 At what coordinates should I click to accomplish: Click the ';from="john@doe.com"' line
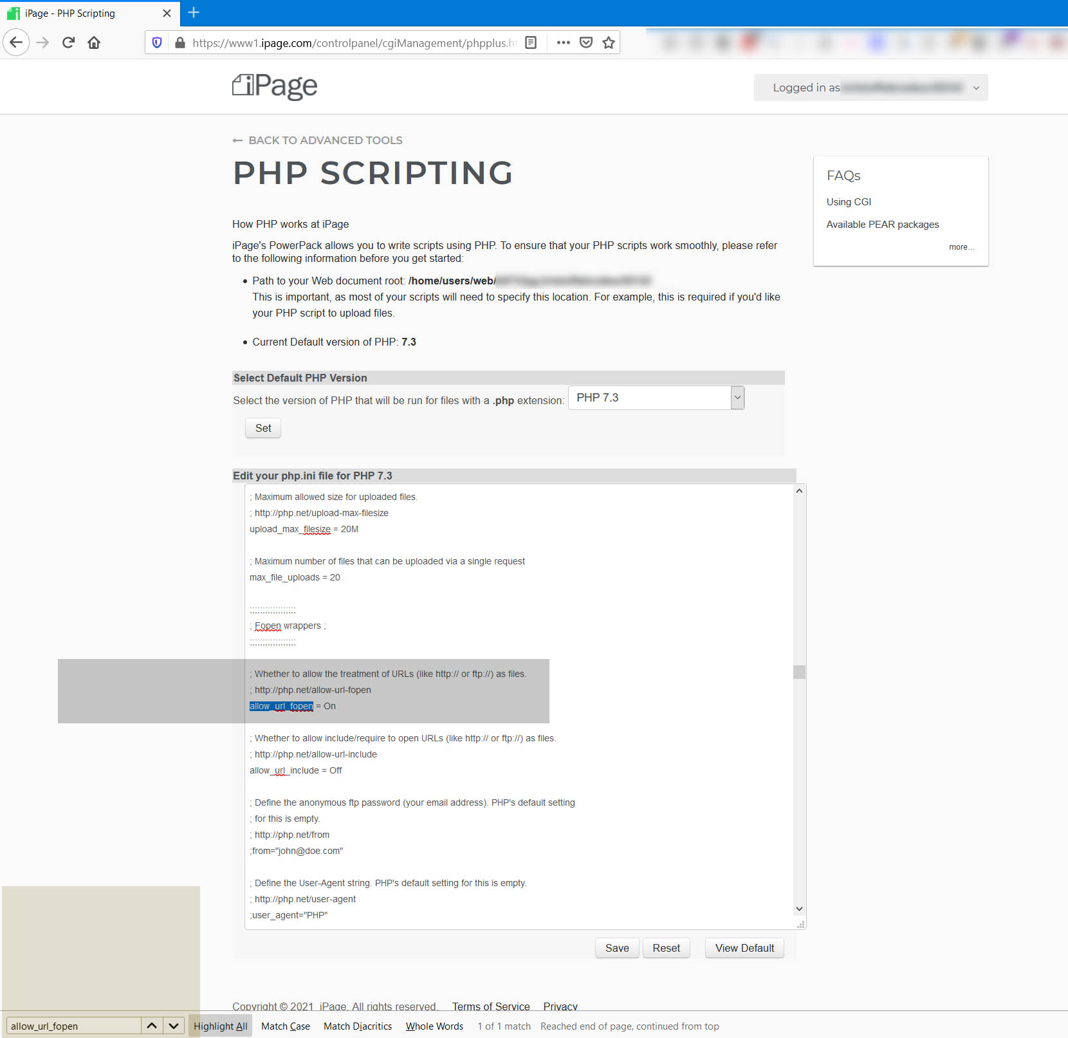click(297, 851)
